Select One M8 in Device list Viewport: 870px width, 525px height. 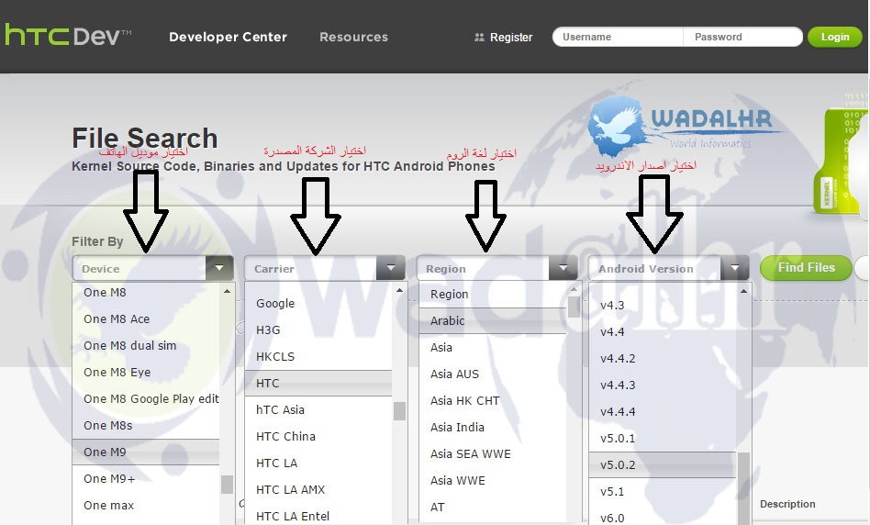146,293
